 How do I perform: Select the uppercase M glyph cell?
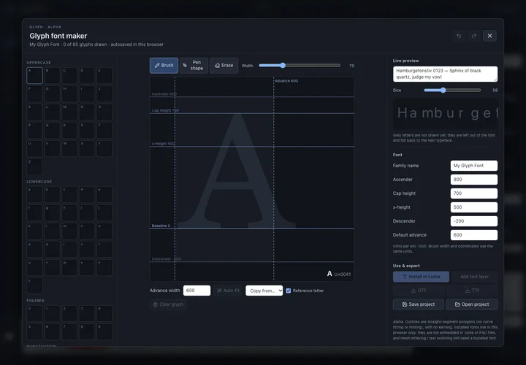(x=69, y=112)
